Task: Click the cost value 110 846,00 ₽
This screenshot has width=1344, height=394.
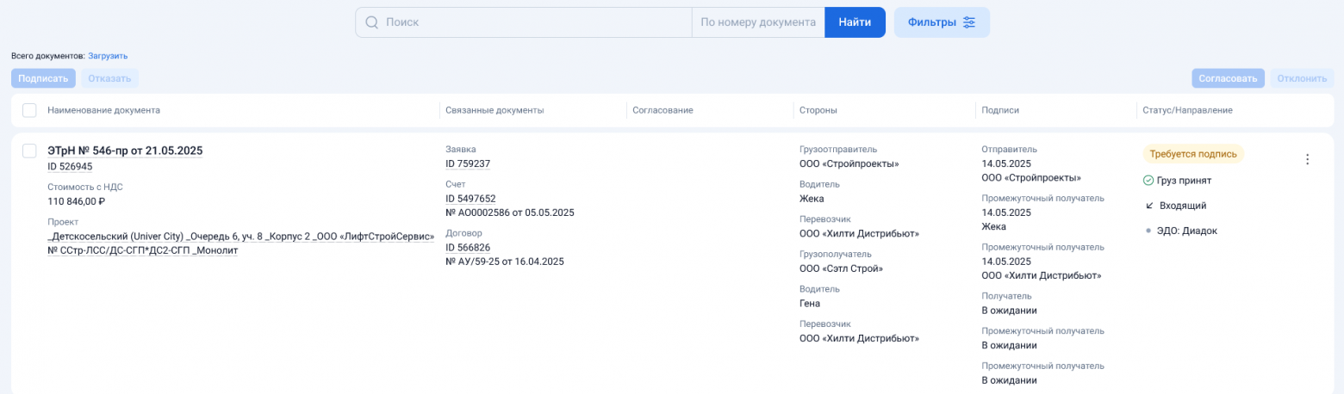Action: (76, 201)
